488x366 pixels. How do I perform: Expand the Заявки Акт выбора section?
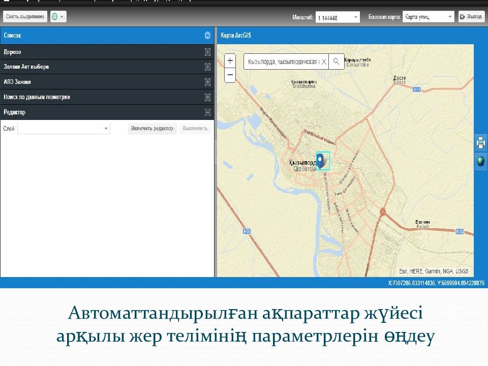click(x=207, y=67)
